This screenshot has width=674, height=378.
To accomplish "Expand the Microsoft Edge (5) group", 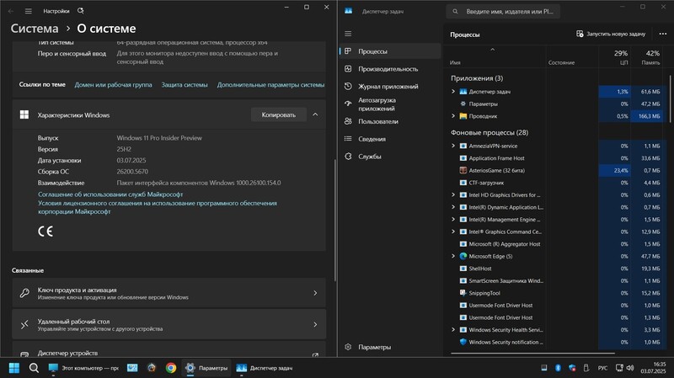I will [x=453, y=256].
